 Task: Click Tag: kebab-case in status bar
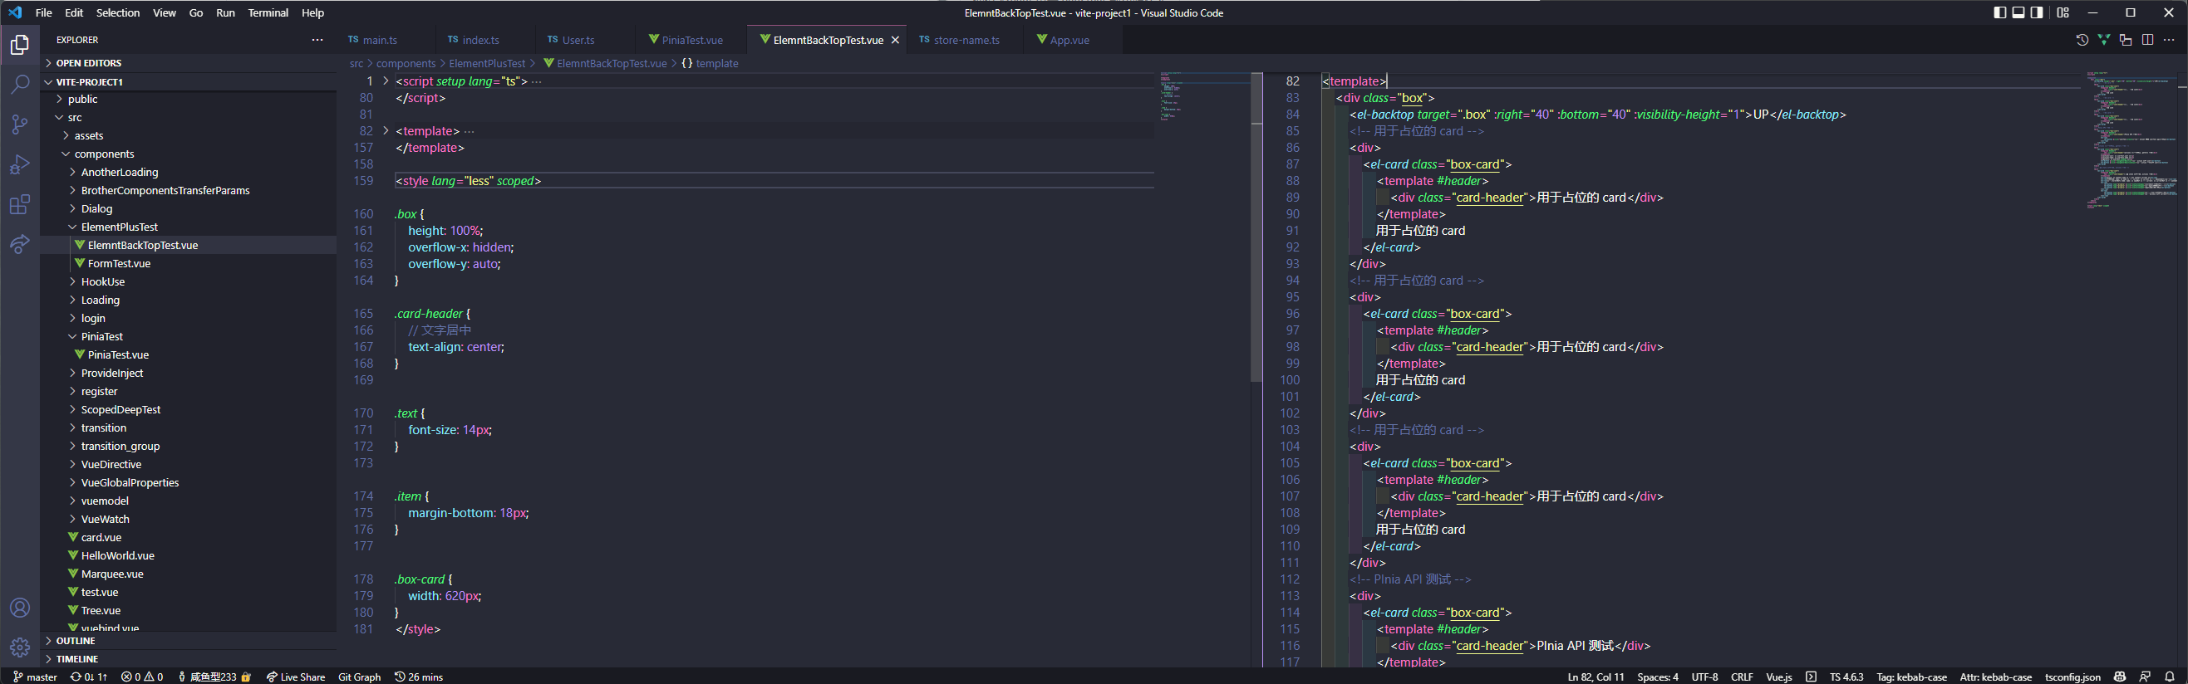pos(1910,677)
